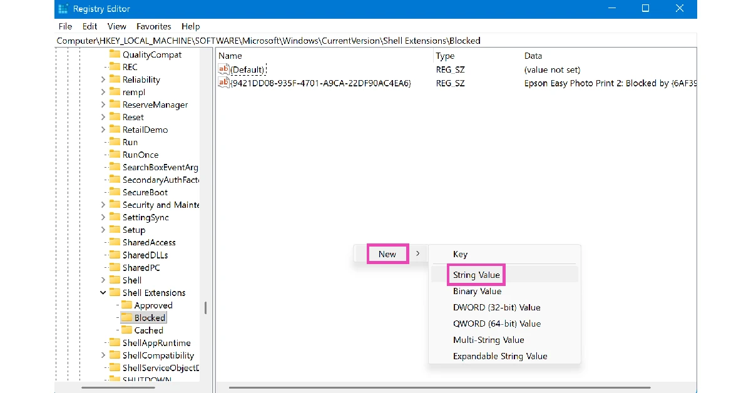
Task: Open the Favorites menu
Action: pyautogui.click(x=153, y=26)
